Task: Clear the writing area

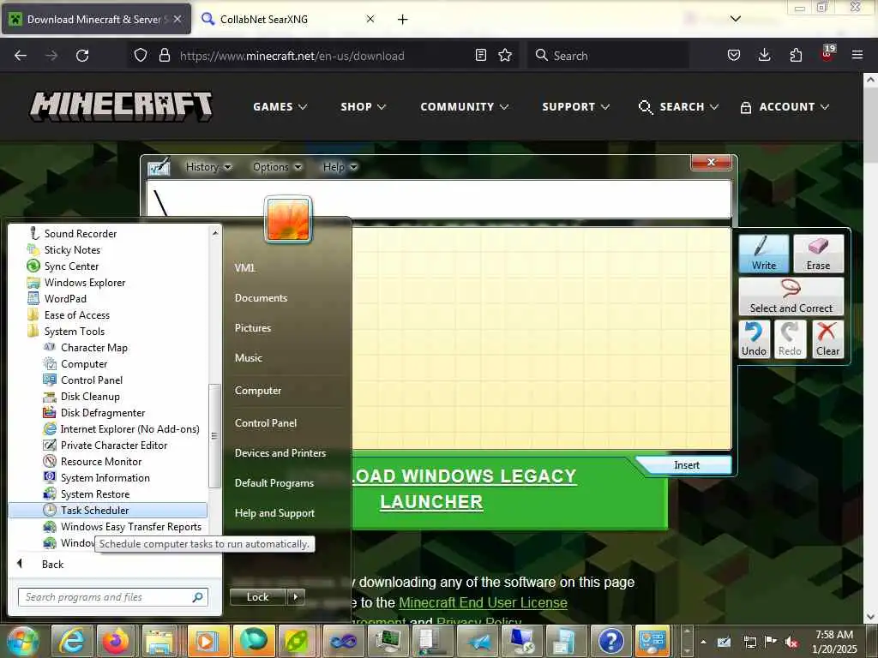Action: point(827,339)
